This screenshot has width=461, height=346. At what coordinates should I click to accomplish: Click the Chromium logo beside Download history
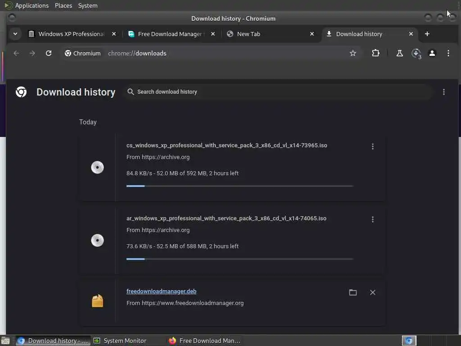pos(21,92)
